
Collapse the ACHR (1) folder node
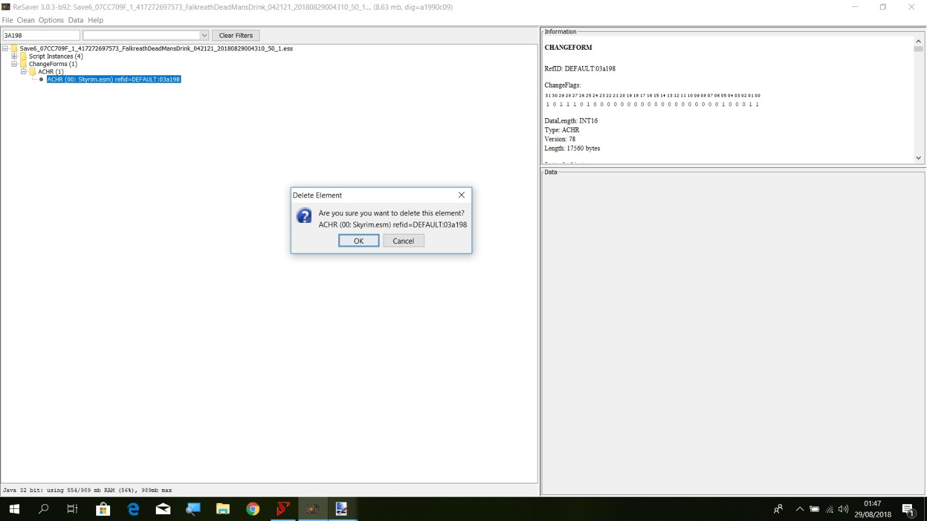24,72
